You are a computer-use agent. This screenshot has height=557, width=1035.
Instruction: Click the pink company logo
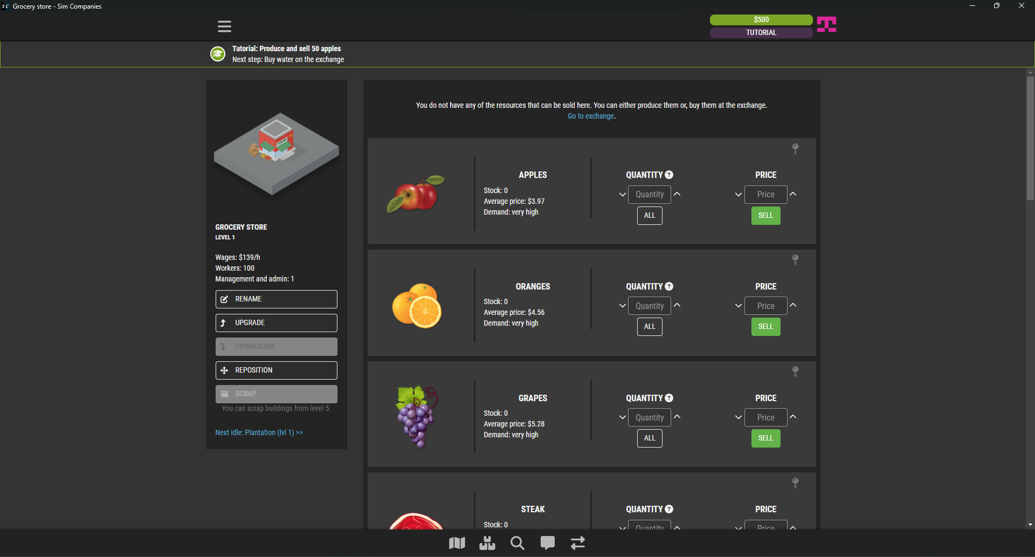point(826,24)
